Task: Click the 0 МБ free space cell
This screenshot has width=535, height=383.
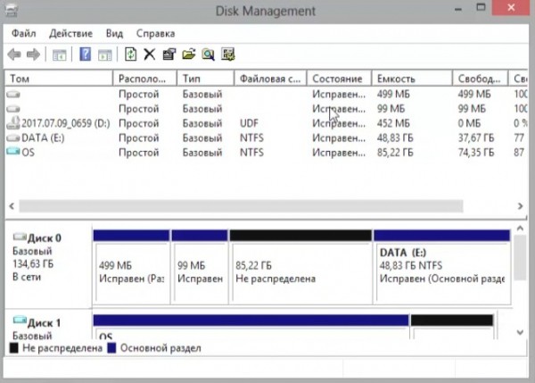Action: point(470,123)
